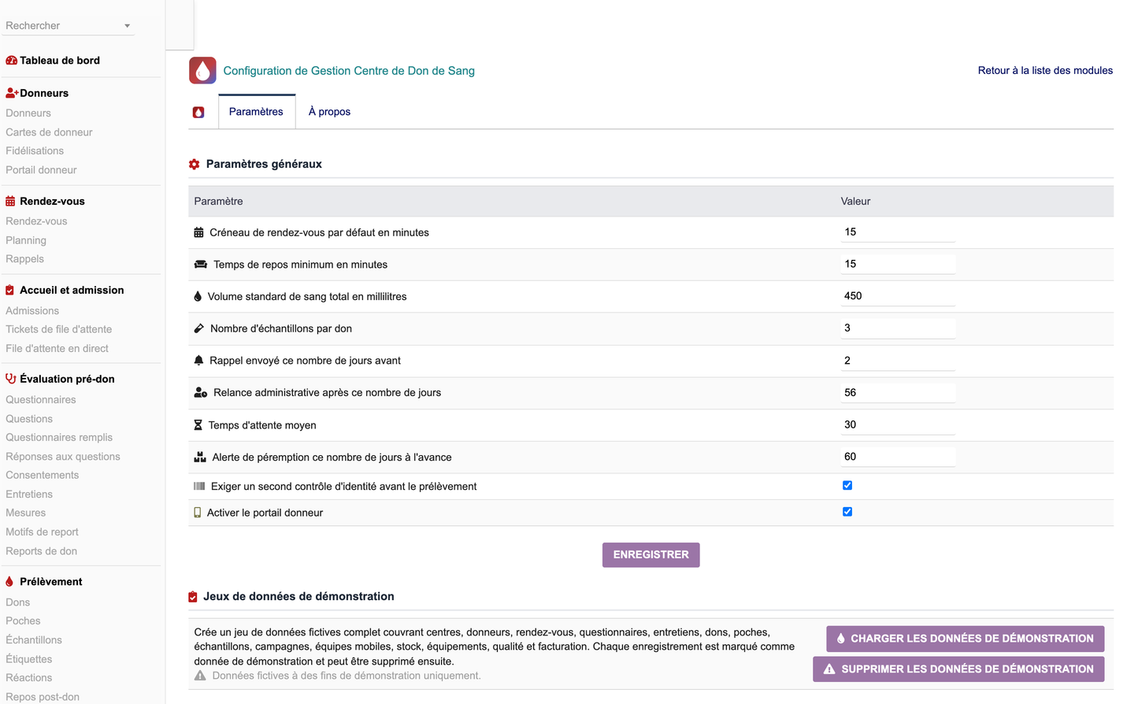Viewport: 1138px width, 704px height.
Task: Switch to the Paramètres tab
Action: [x=256, y=112]
